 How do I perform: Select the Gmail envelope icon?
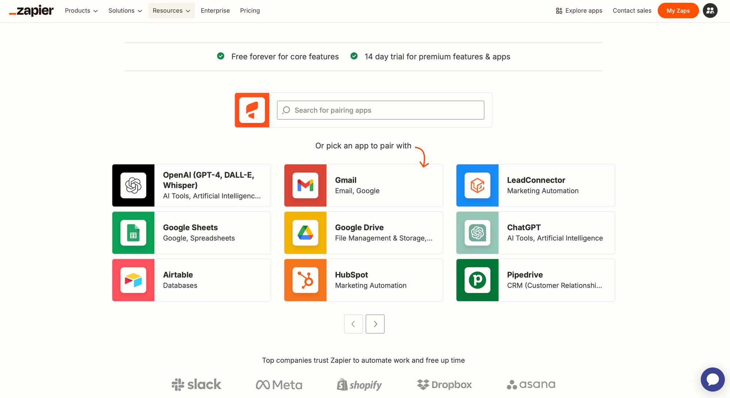305,185
